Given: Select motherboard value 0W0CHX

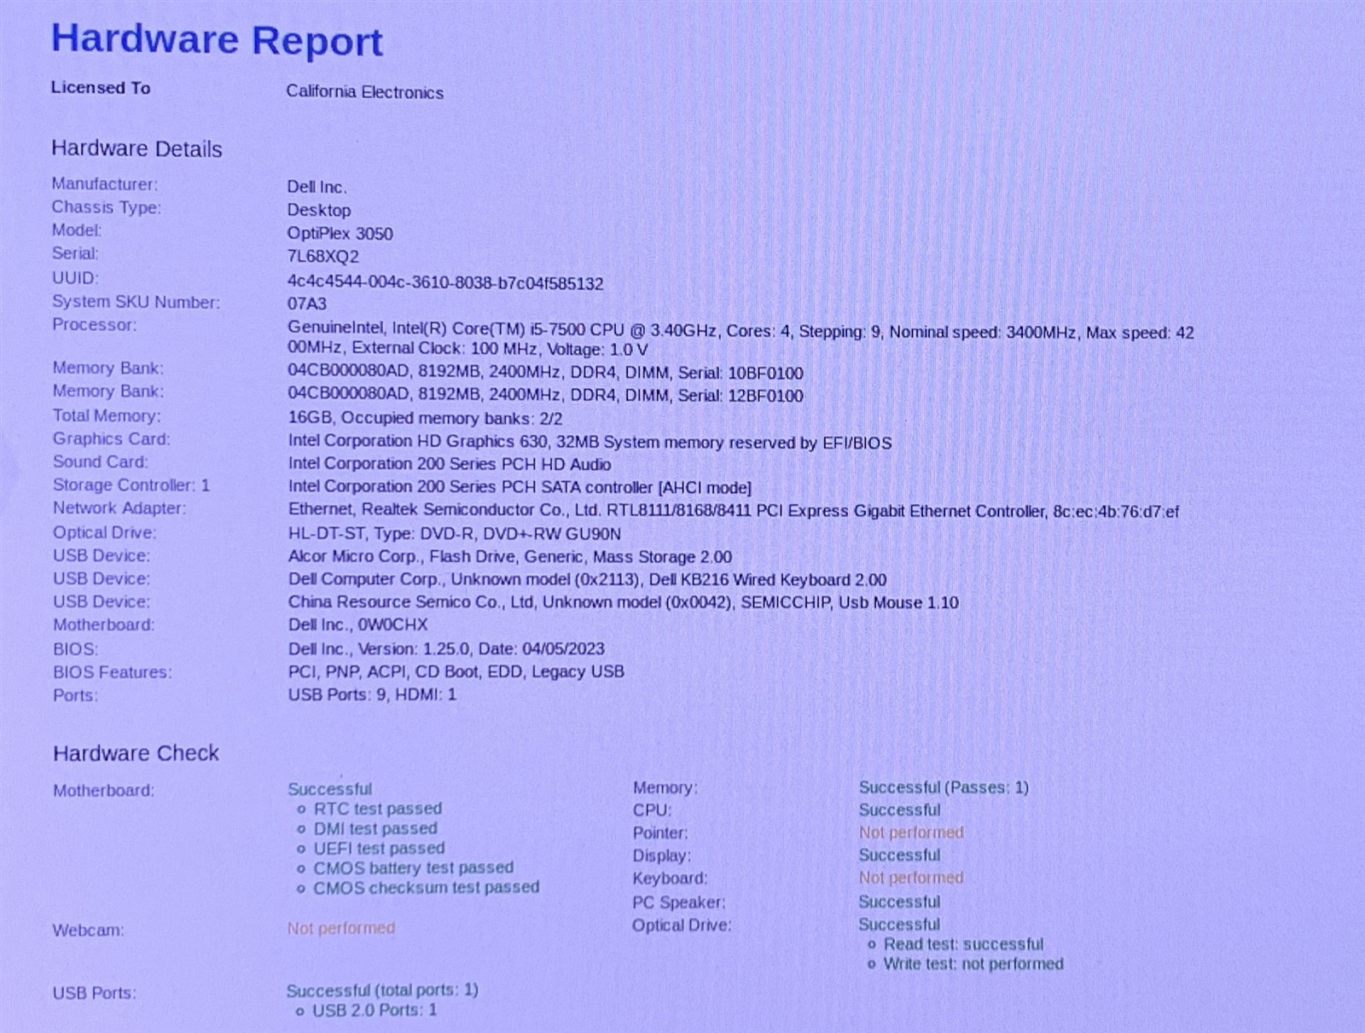Looking at the screenshot, I should (357, 624).
